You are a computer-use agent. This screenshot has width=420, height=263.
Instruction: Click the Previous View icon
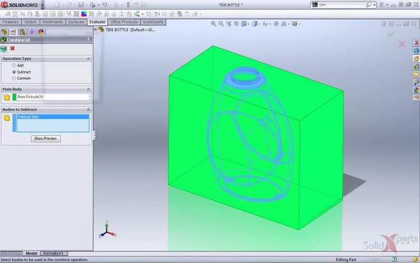coord(229,24)
